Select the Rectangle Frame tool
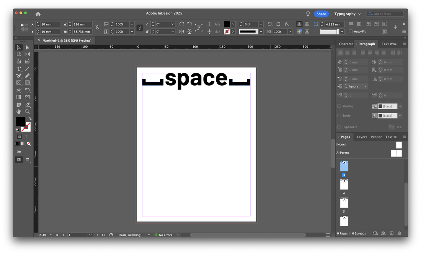Image resolution: width=421 pixels, height=254 pixels. coord(18,83)
